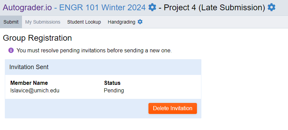Click the empty footer area left of Delete Invitation
The height and width of the screenshot is (130, 288).
click(x=77, y=108)
